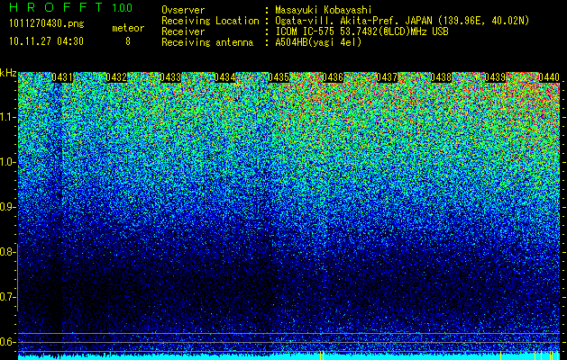Screen dimensions: 567x360
Task: Click the 1.1 frequency axis label
Action: [x=7, y=117]
